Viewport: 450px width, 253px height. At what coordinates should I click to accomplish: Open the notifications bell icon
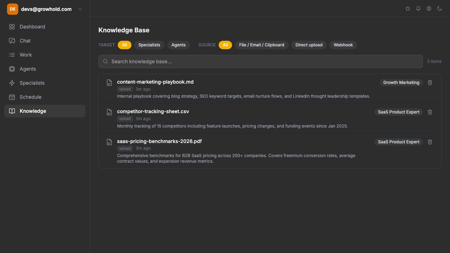(x=418, y=8)
